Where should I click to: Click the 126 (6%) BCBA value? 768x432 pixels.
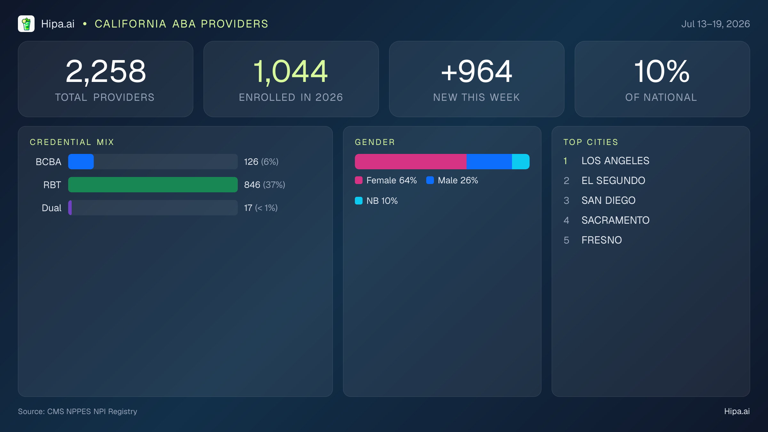point(261,162)
